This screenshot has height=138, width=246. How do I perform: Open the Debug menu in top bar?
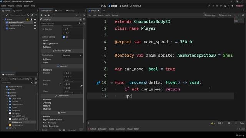tap(19, 6)
